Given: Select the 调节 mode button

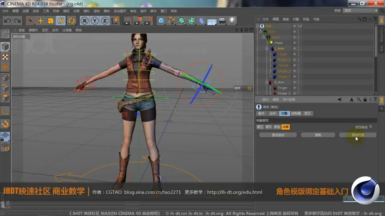Looking at the screenshot, I should tap(269, 127).
